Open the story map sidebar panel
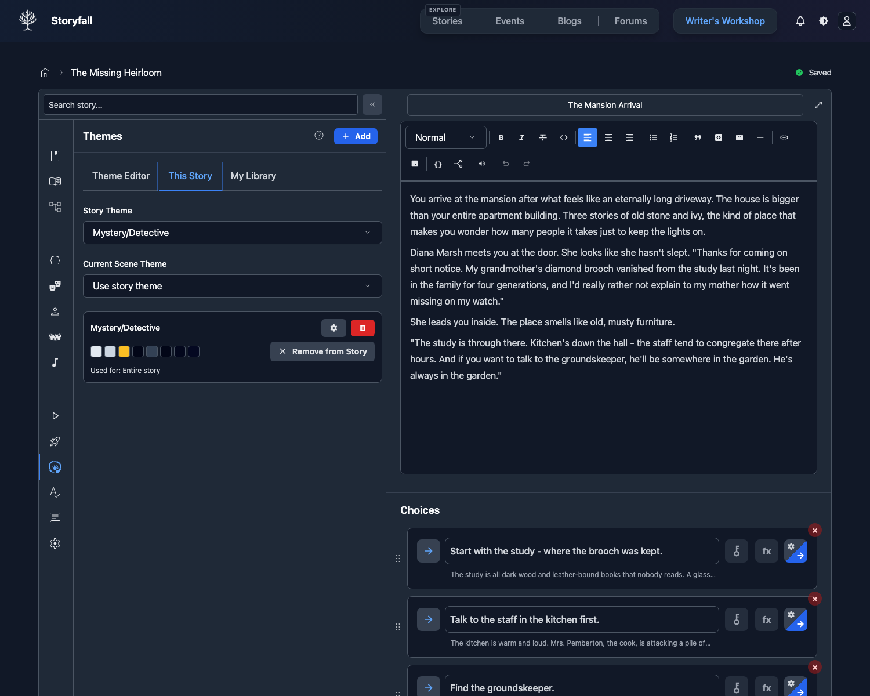Screen dimensions: 870x696 (55, 206)
